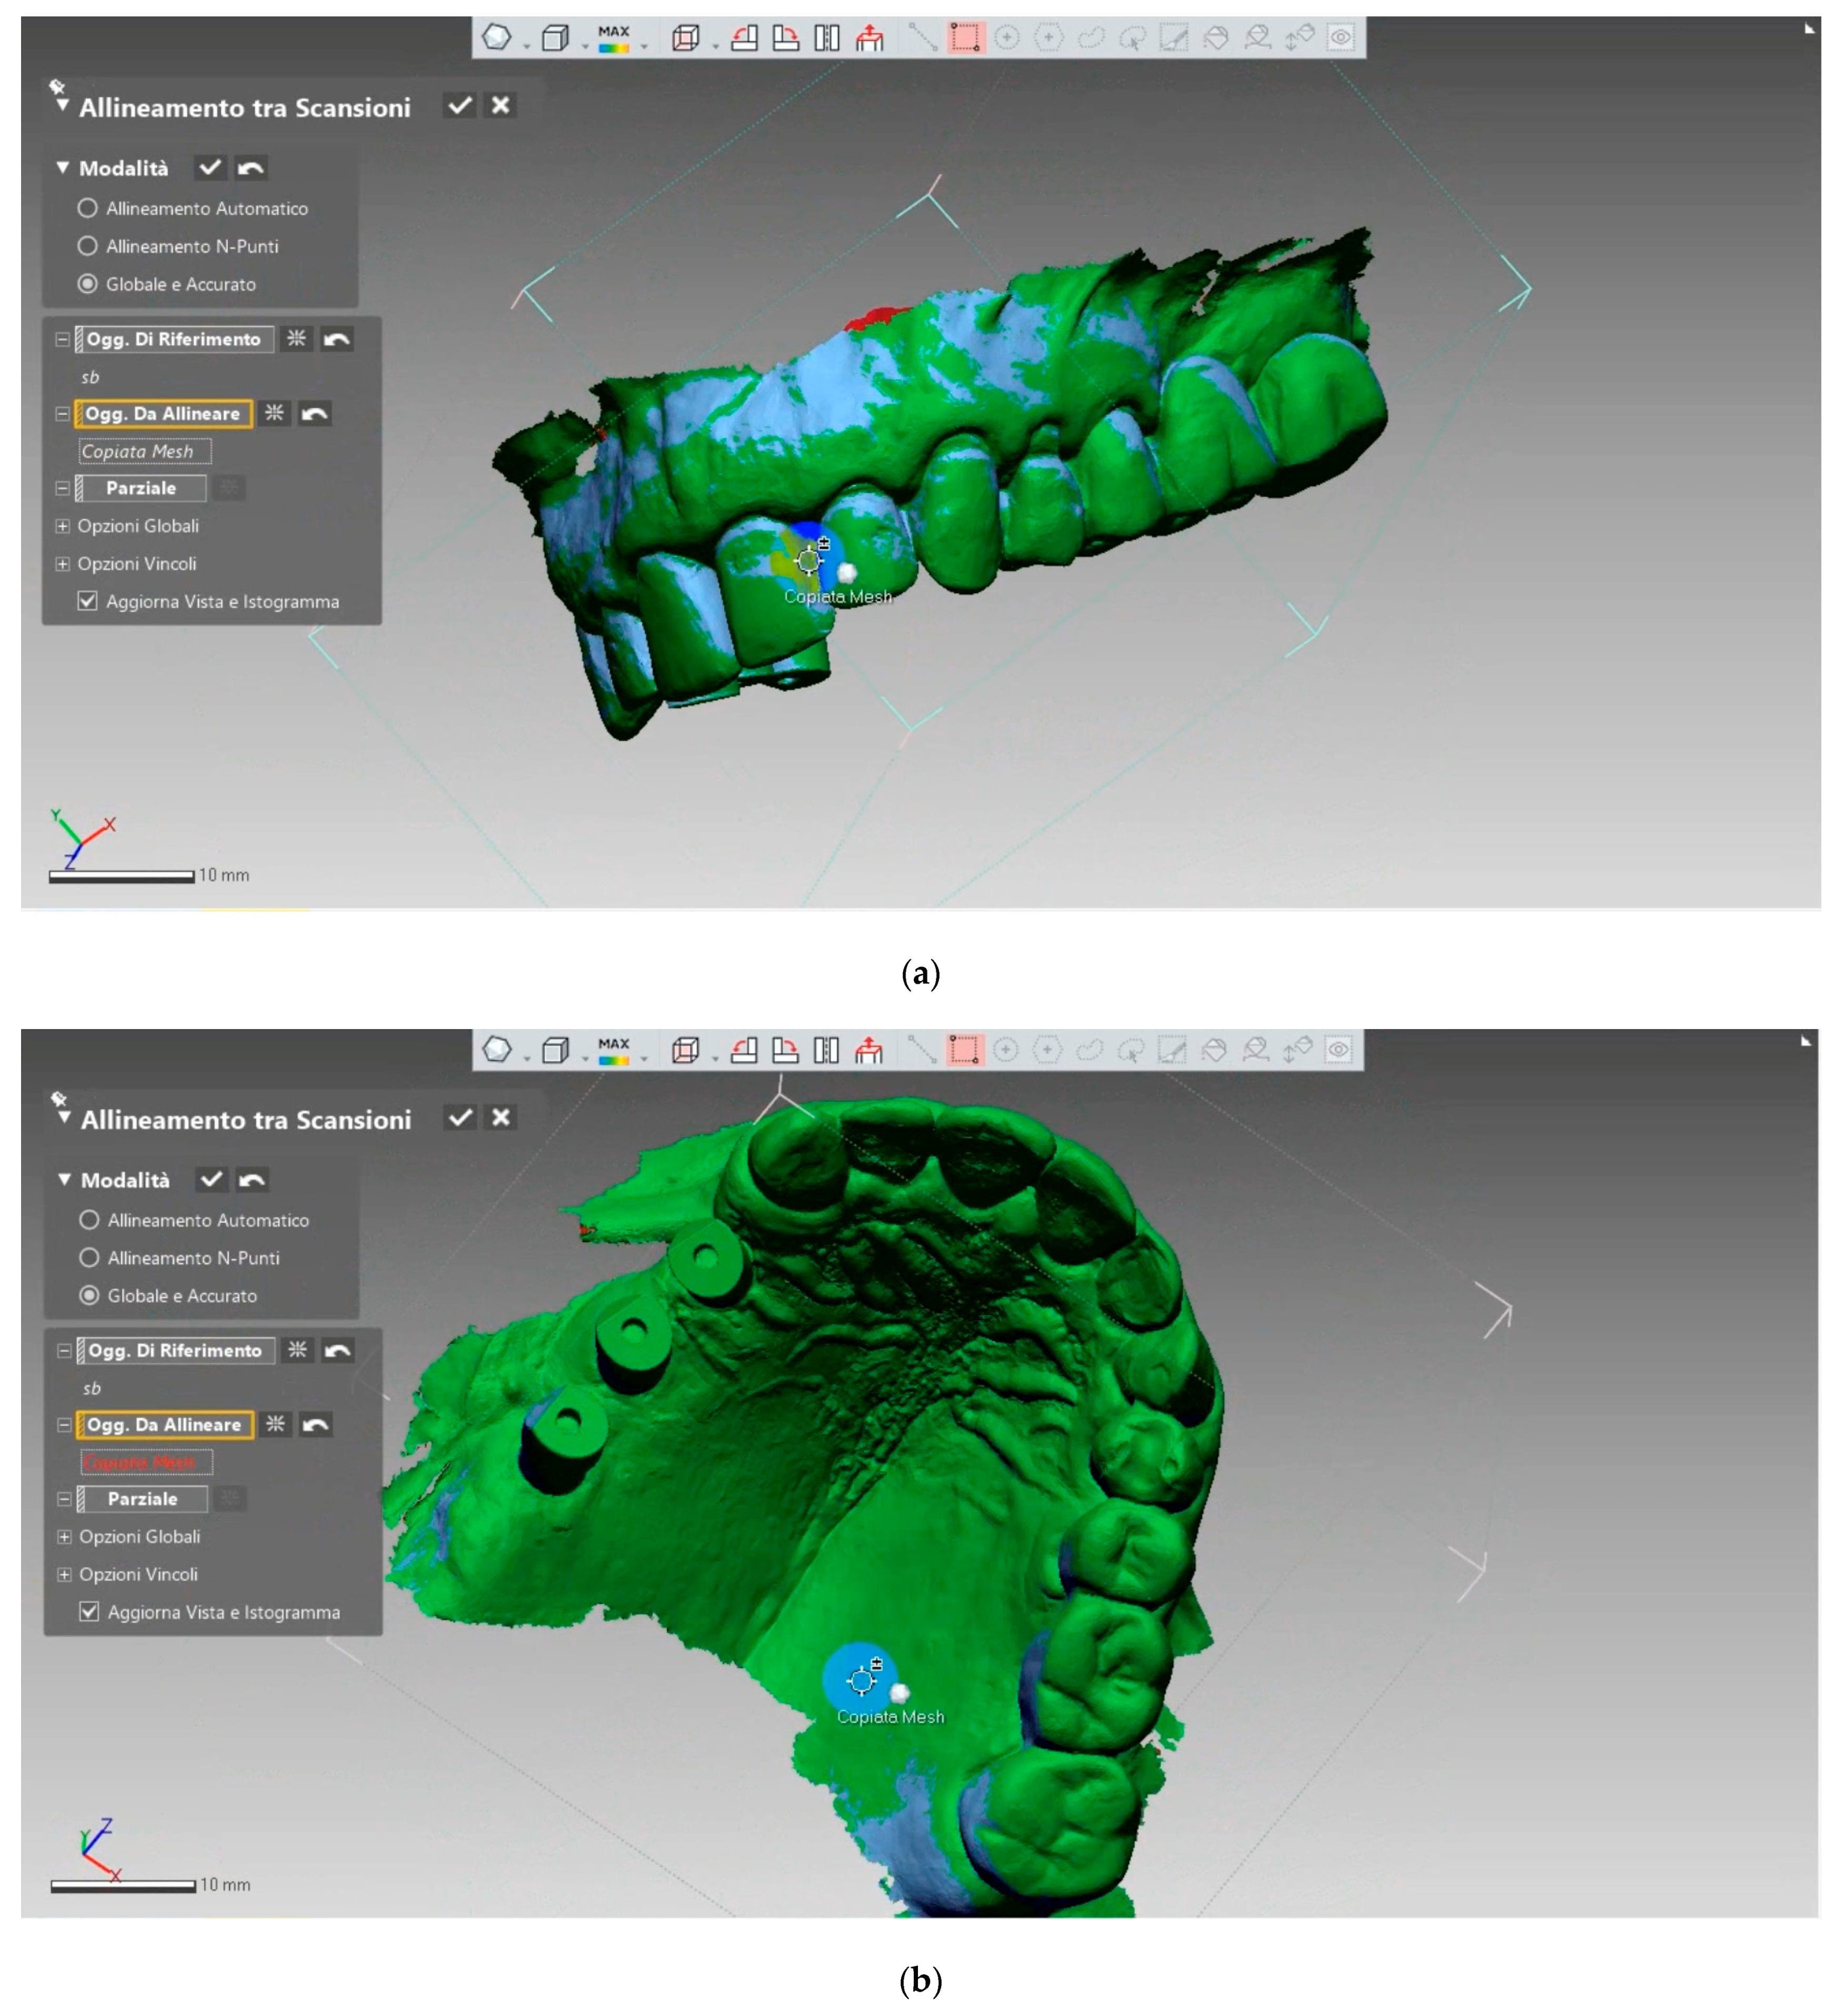Select Allineamento Automatico radio in panel (a)
The image size is (1840, 2016).
88,208
